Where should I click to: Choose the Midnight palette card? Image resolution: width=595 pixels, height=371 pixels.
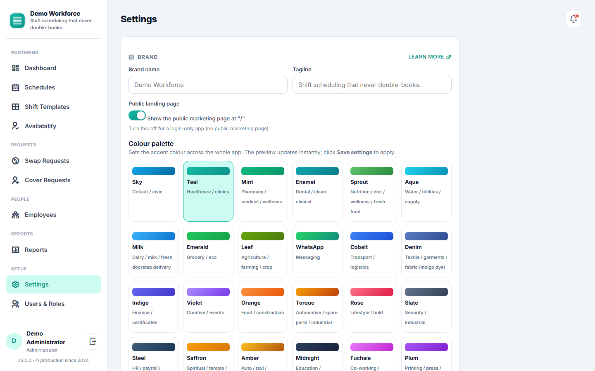click(x=317, y=354)
